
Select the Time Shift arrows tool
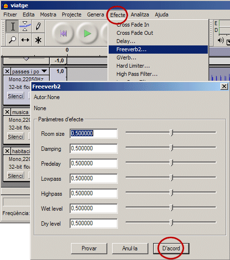(25, 40)
